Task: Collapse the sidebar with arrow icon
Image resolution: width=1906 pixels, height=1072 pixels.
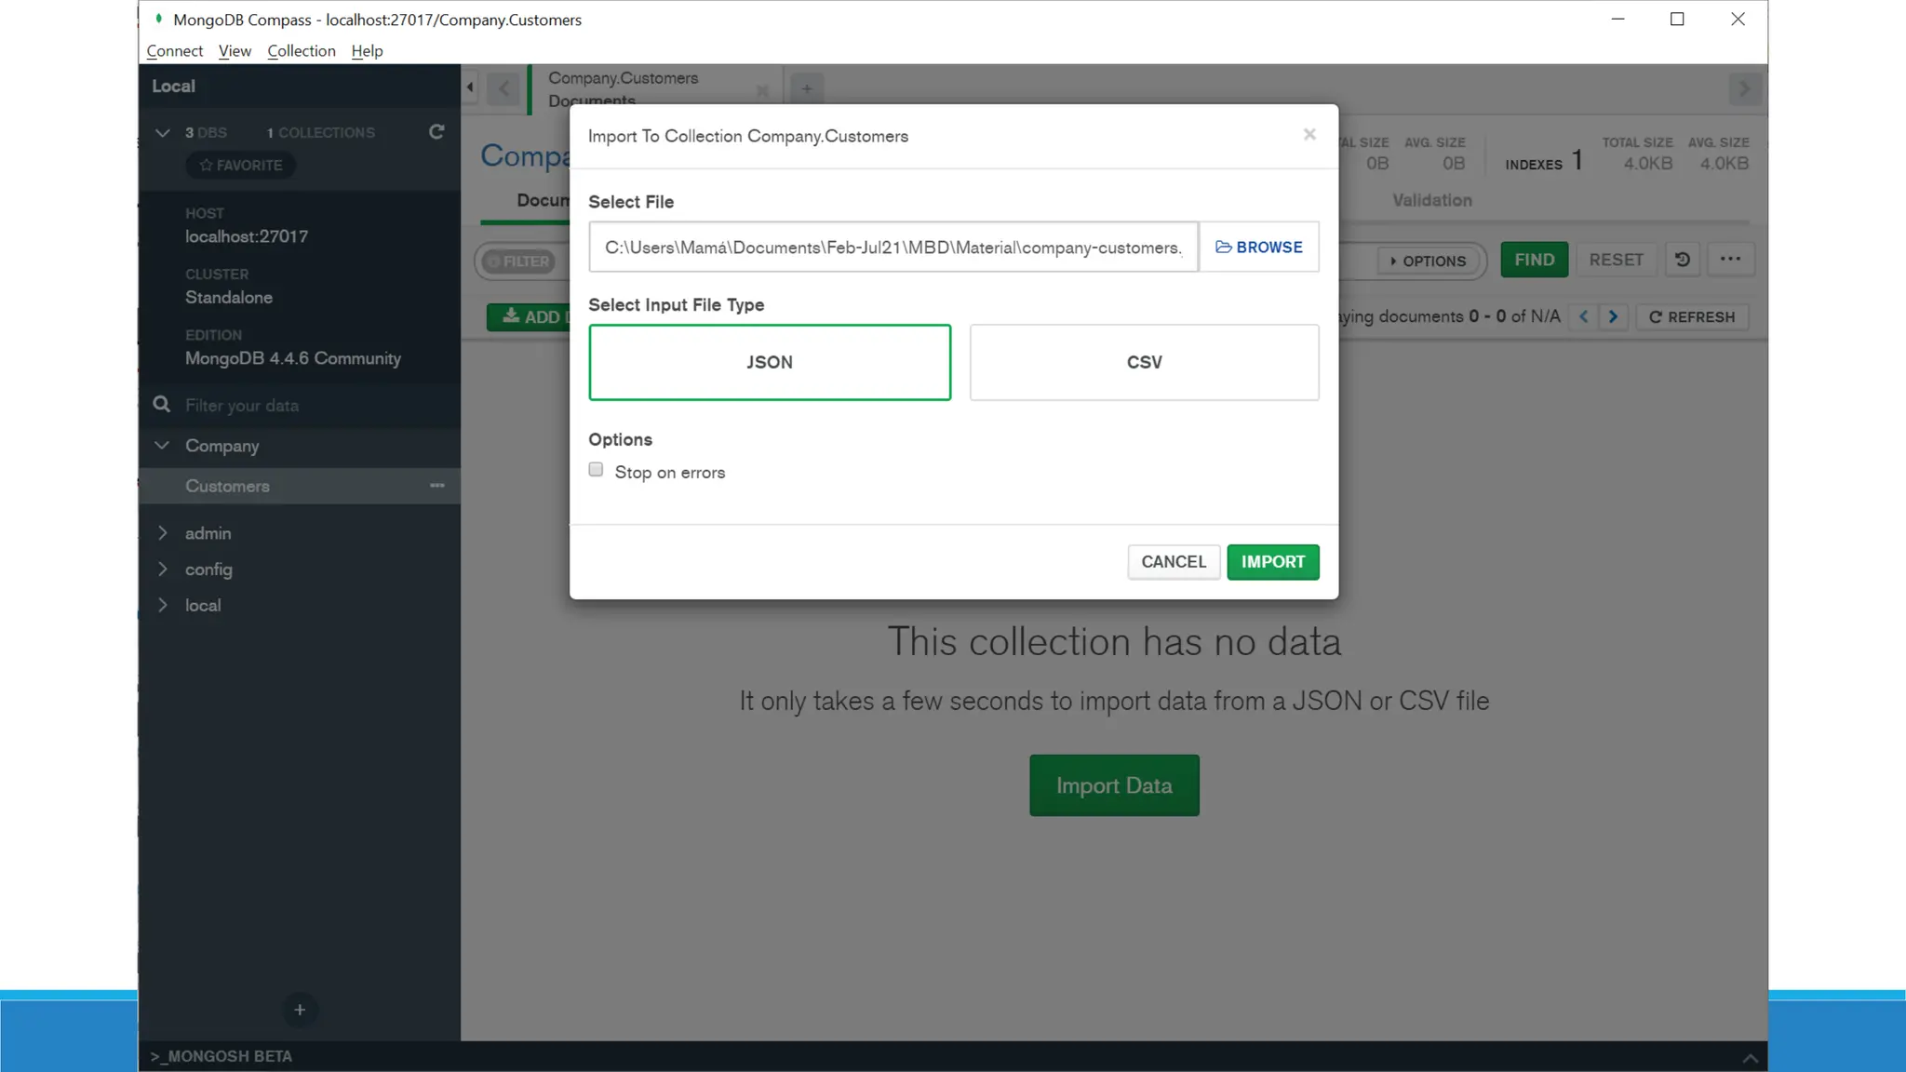Action: pyautogui.click(x=470, y=87)
